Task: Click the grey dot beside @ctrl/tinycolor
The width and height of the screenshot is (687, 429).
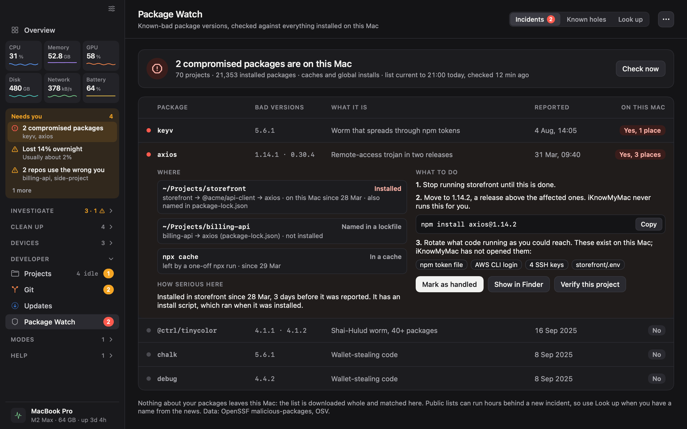Action: click(148, 330)
